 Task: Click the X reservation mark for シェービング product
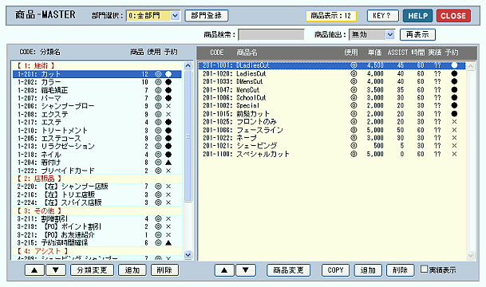pyautogui.click(x=454, y=146)
